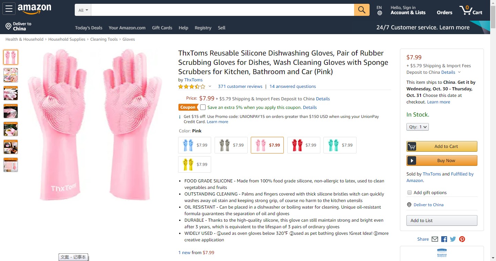Click the Add to Cart button
The height and width of the screenshot is (261, 496).
pos(442,146)
